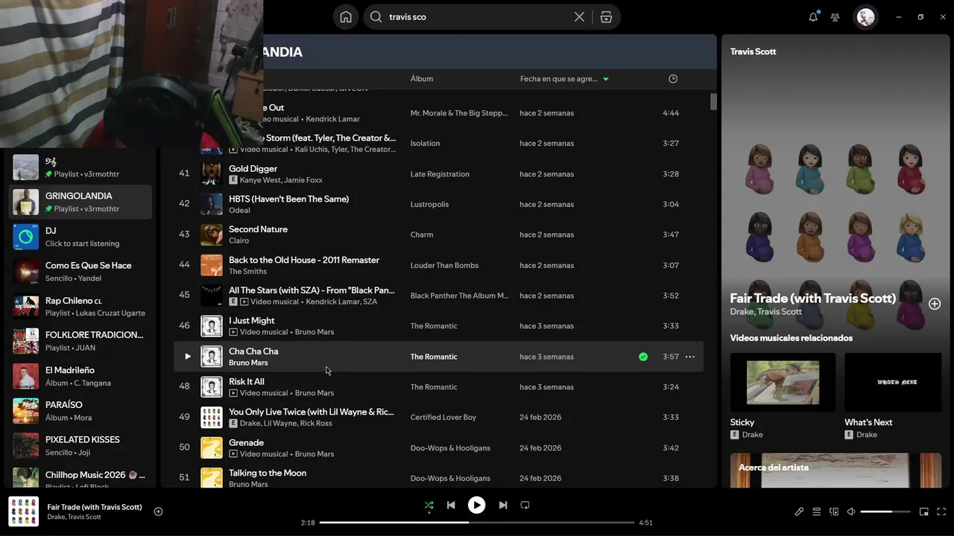The width and height of the screenshot is (954, 536).
Task: Click Second Nature album cover thumbnail
Action: pyautogui.click(x=212, y=234)
